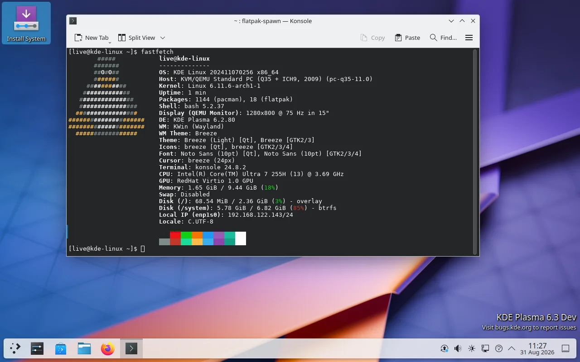Click the Konsole terminal scrollbar
Viewport: 580px width, 362px height.
tap(475, 152)
